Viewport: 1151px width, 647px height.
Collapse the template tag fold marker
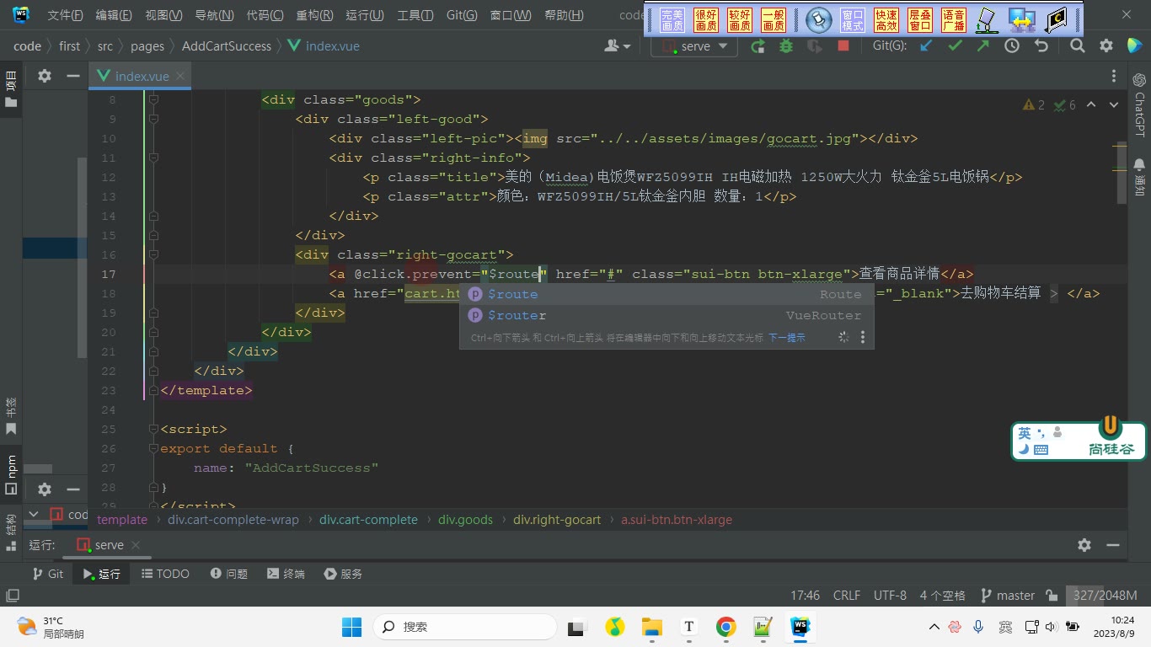(x=153, y=390)
